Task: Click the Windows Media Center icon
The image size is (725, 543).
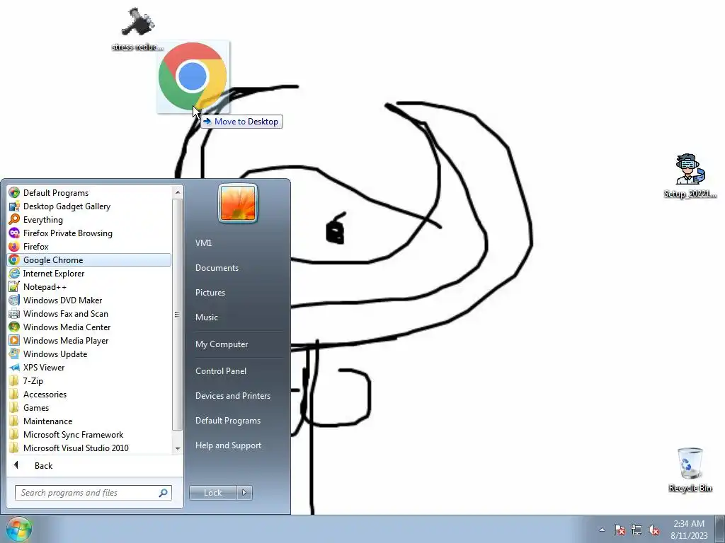Action: pos(14,327)
